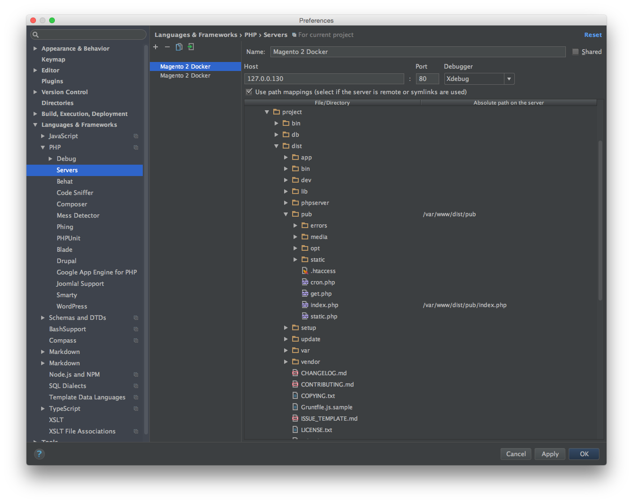The image size is (633, 503).
Task: Click the project-level icon beside Node.js and NPM
Action: click(x=136, y=375)
